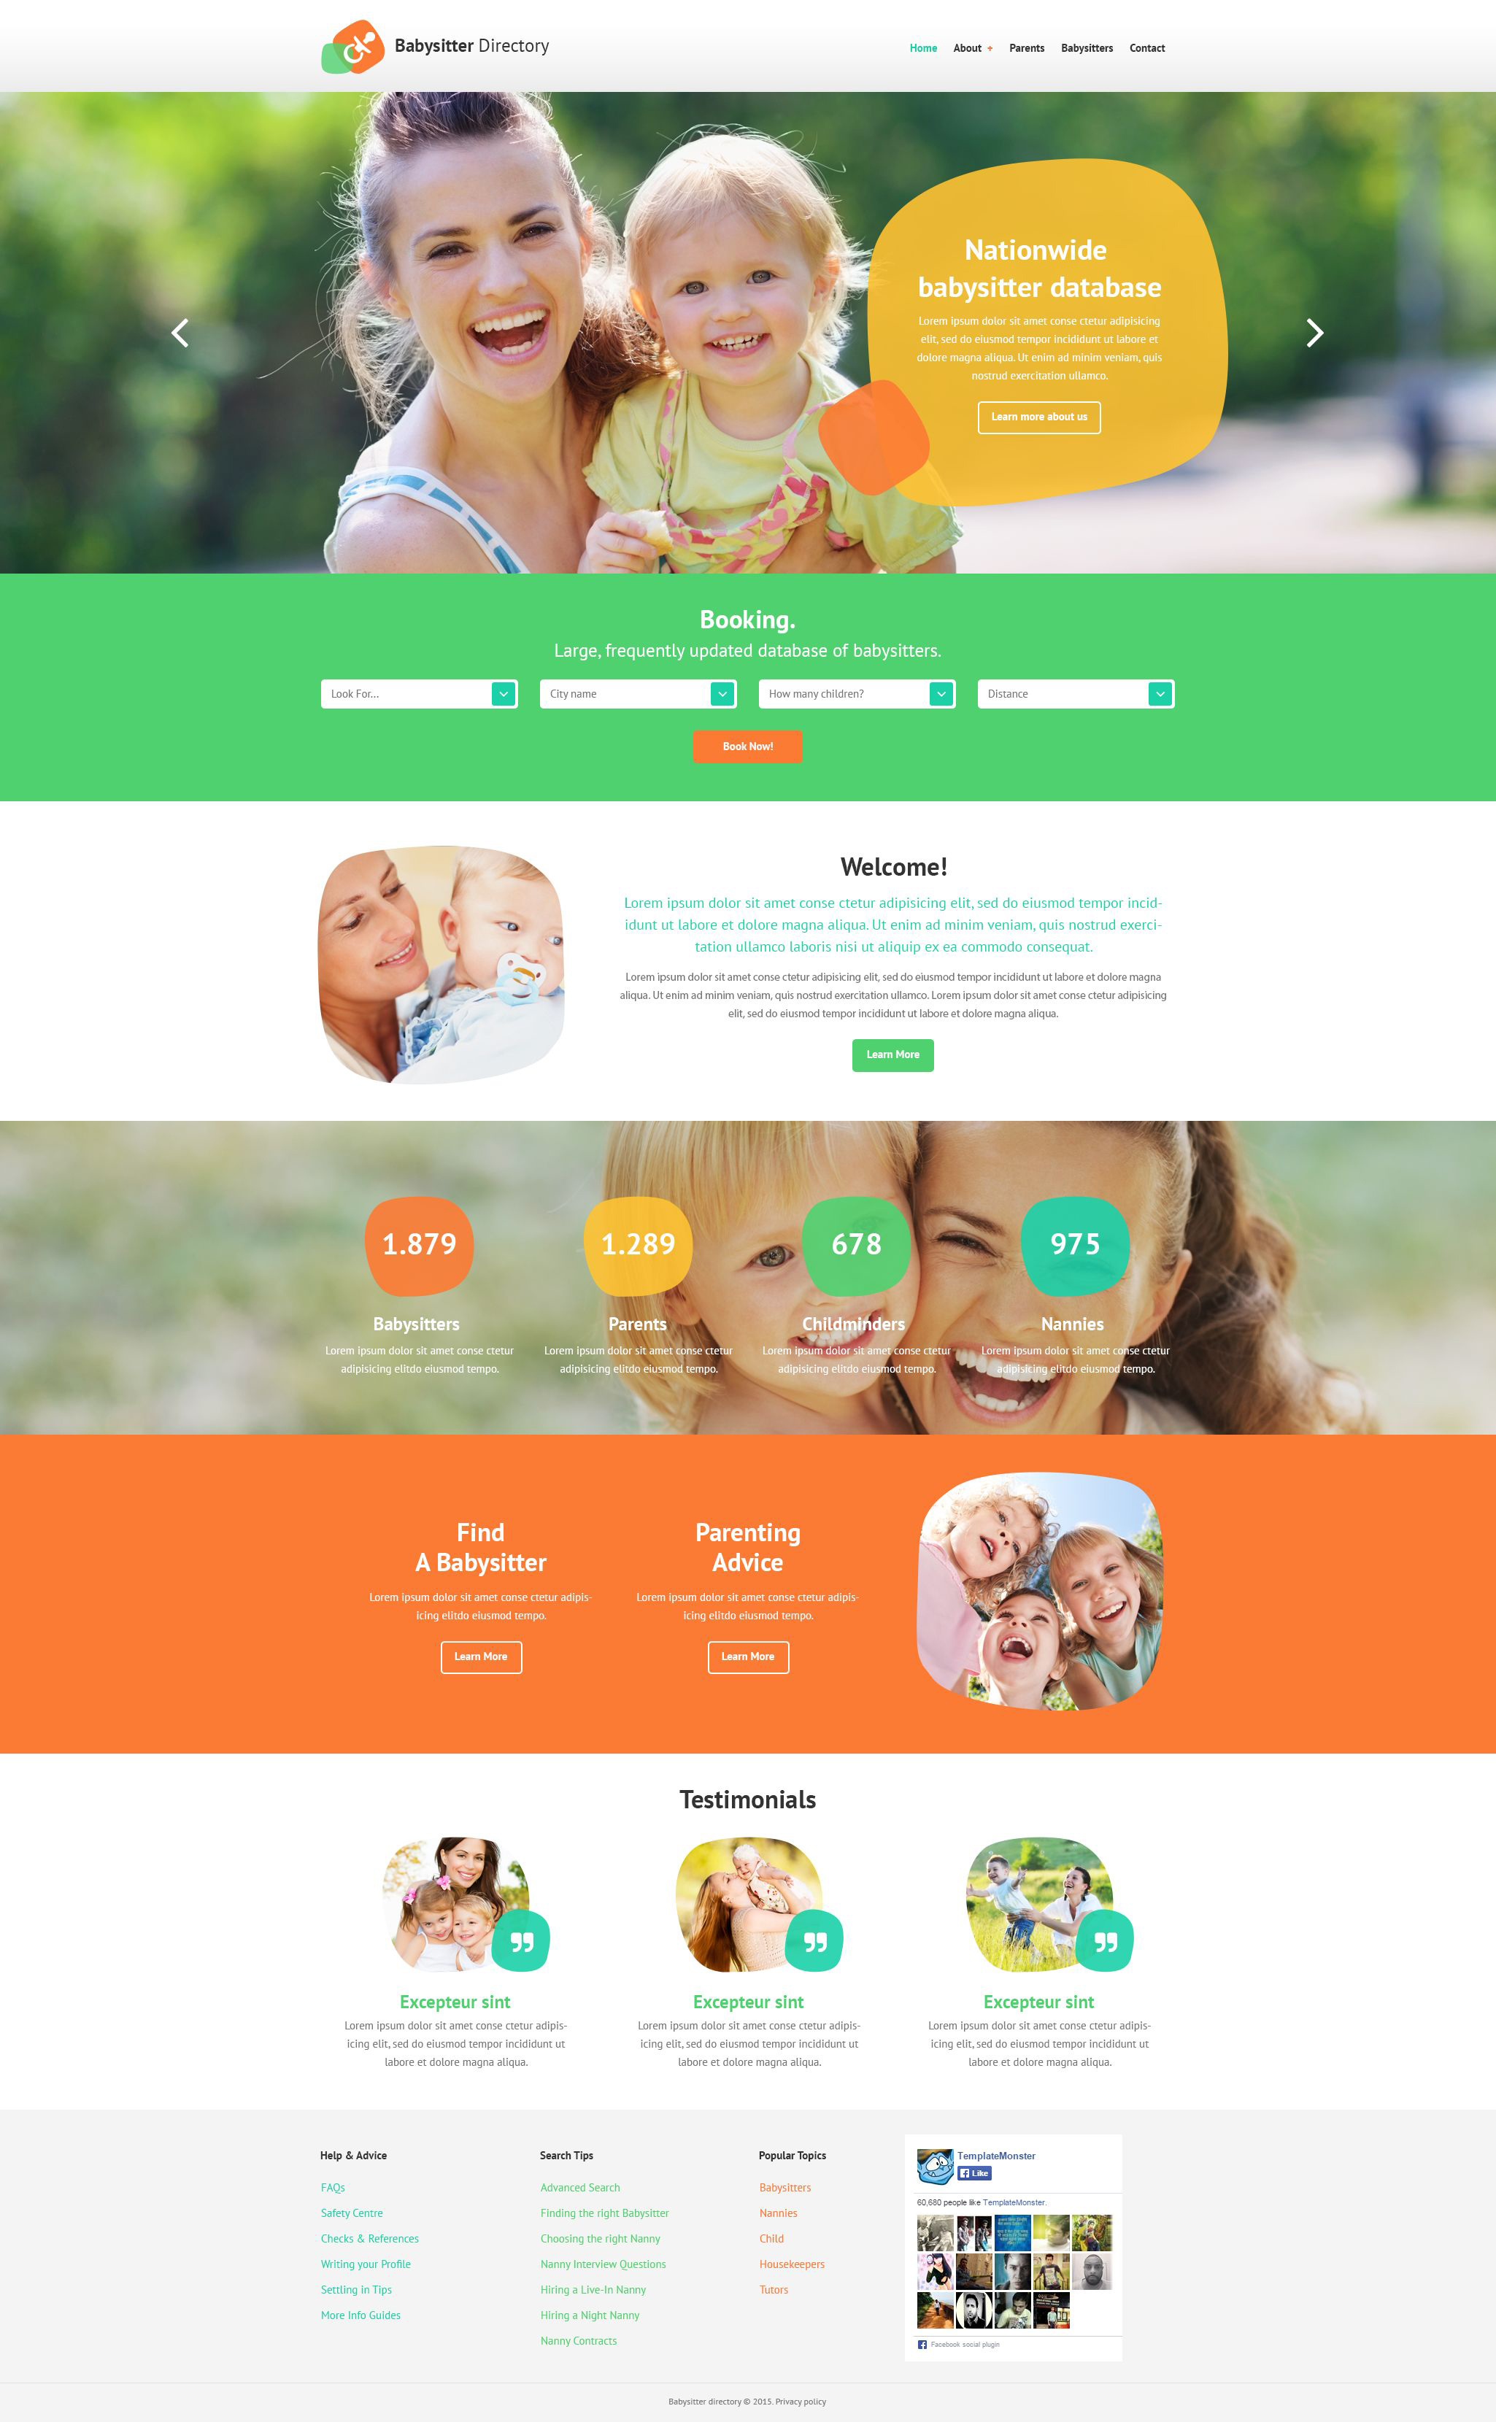Click the Learn More button in Welcome section

(x=892, y=1052)
